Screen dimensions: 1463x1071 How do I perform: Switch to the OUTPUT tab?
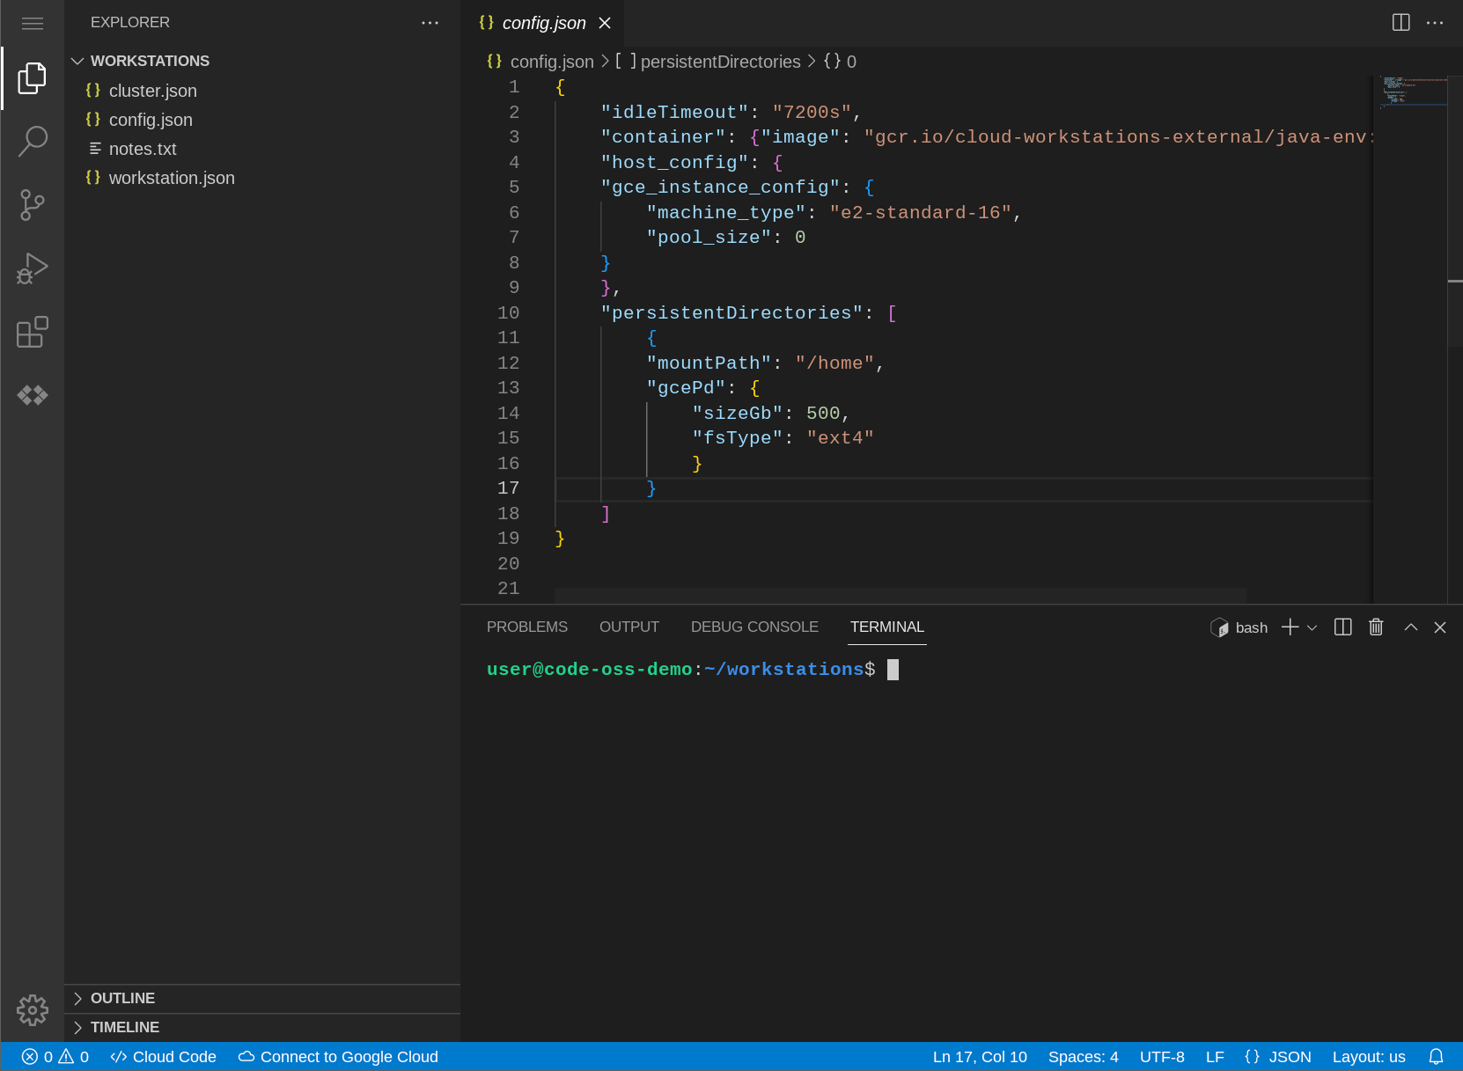point(629,627)
